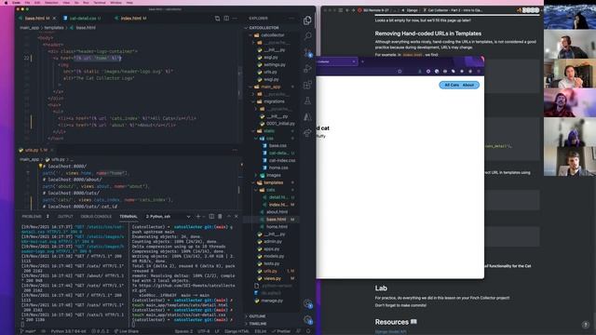Bookmark page with star icon in browser

(400, 71)
